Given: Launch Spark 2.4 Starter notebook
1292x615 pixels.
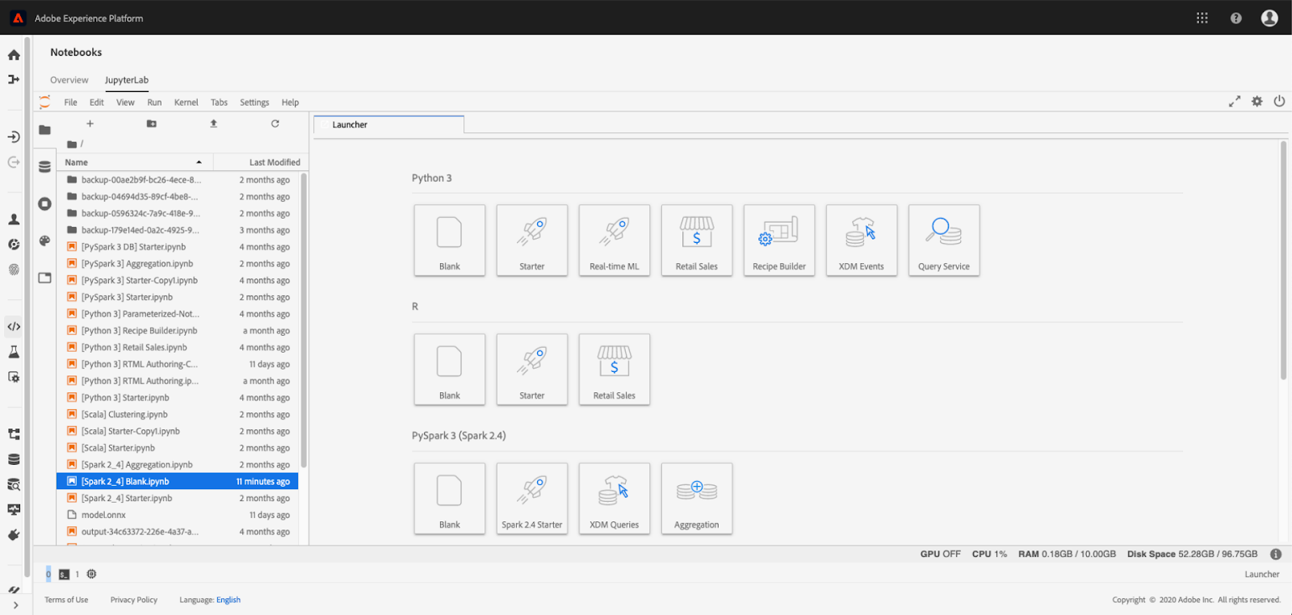Looking at the screenshot, I should coord(532,499).
